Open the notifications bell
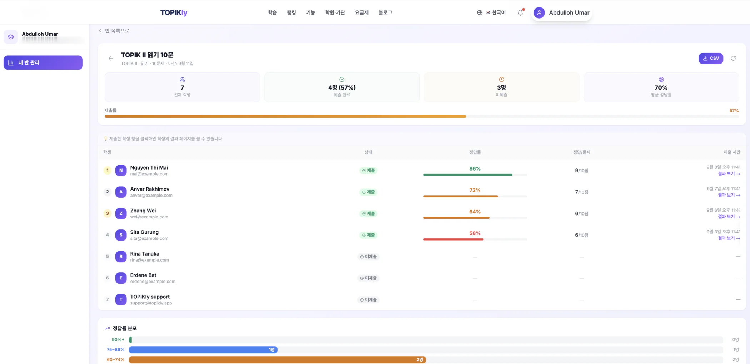The image size is (750, 364). click(520, 12)
